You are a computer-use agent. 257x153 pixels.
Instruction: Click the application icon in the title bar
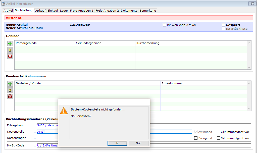[3, 4]
